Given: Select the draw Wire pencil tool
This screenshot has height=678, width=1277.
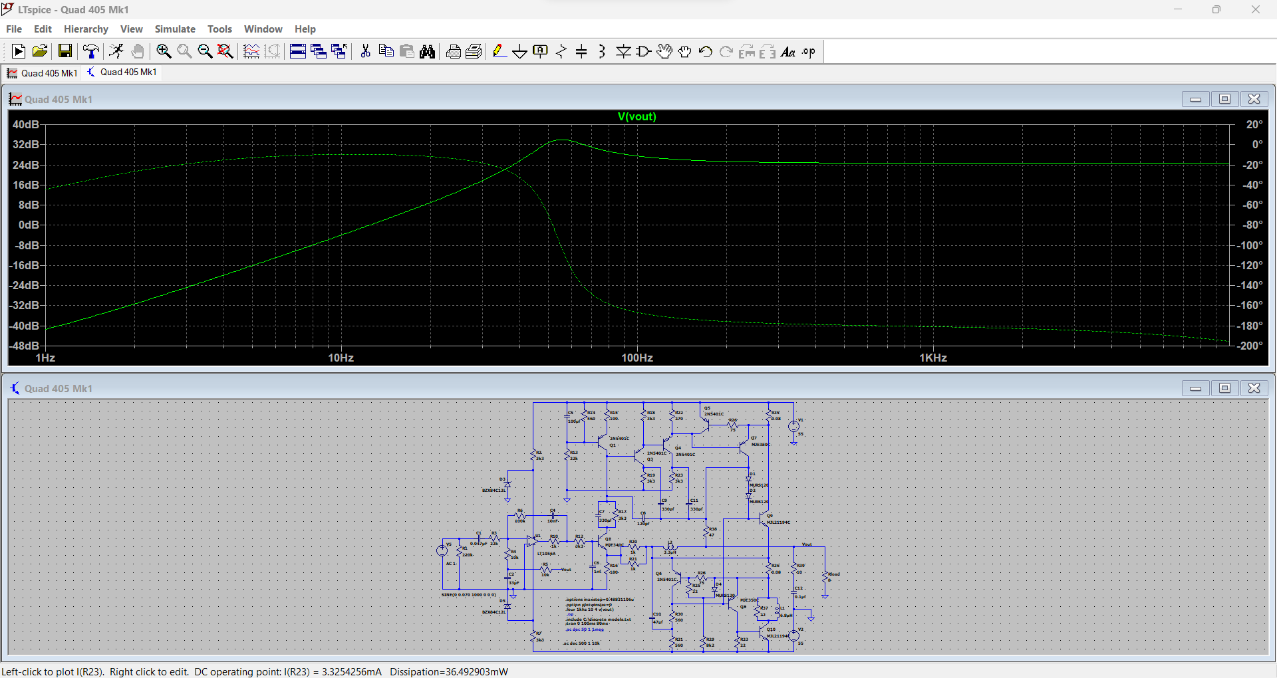Looking at the screenshot, I should click(x=499, y=51).
